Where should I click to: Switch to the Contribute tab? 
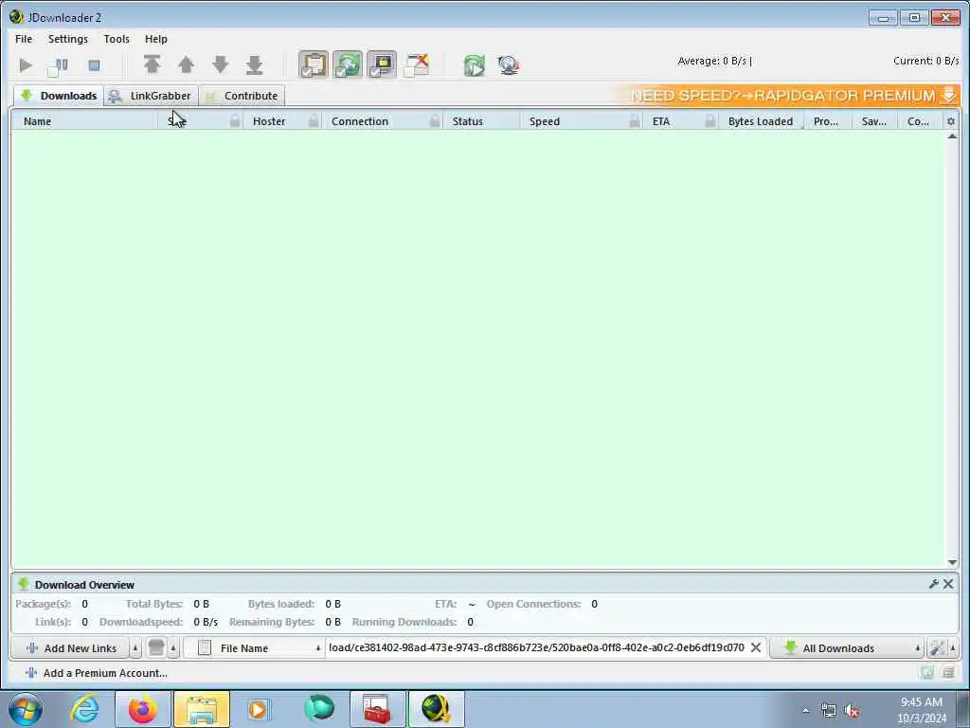click(242, 96)
